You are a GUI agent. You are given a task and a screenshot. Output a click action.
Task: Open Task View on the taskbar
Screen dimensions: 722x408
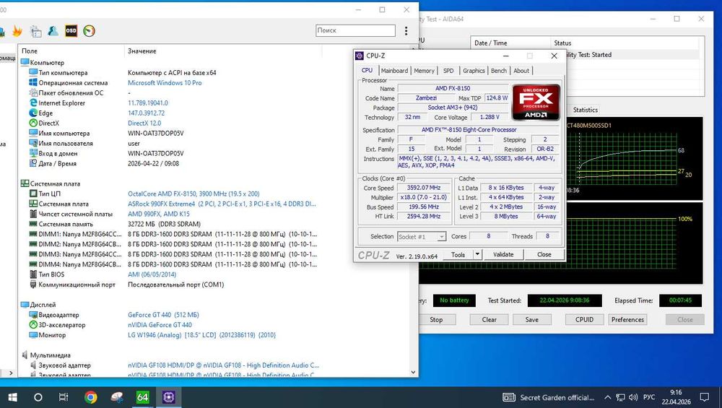click(64, 397)
